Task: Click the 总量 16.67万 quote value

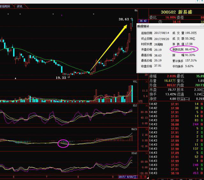Action: [170, 81]
